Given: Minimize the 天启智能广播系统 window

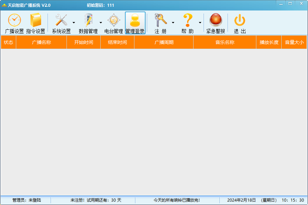Looking at the screenshot, I should point(281,3).
